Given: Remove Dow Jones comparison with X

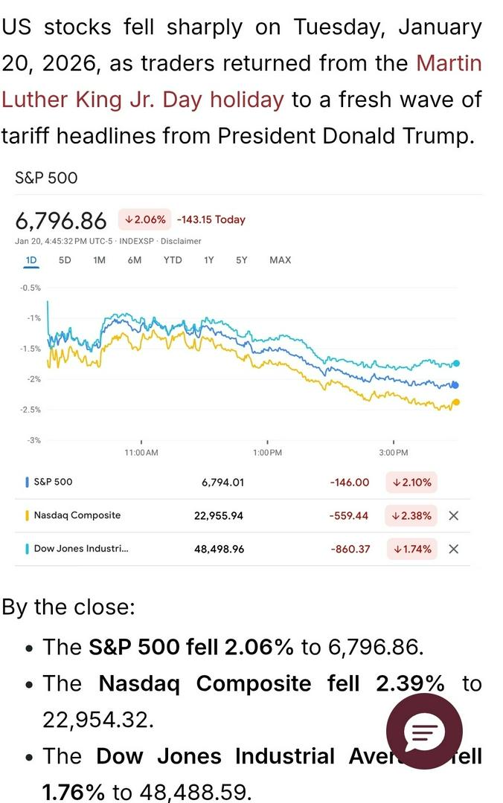Looking at the screenshot, I should tap(454, 549).
